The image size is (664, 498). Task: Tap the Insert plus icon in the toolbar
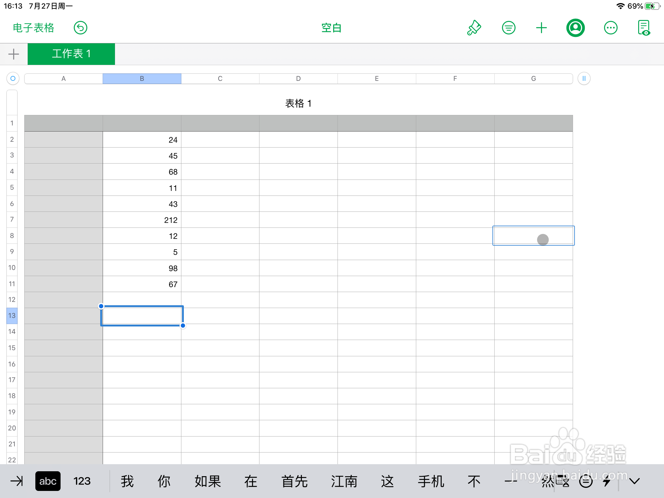[542, 28]
